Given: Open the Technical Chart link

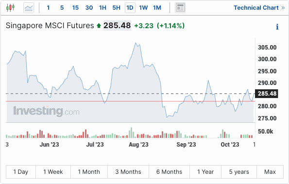Looking at the screenshot, I should (259, 8).
